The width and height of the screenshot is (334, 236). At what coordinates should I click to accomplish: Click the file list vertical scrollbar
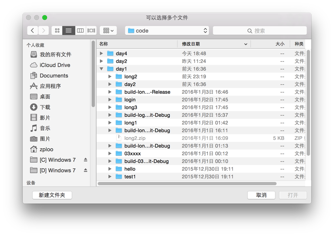(308, 103)
